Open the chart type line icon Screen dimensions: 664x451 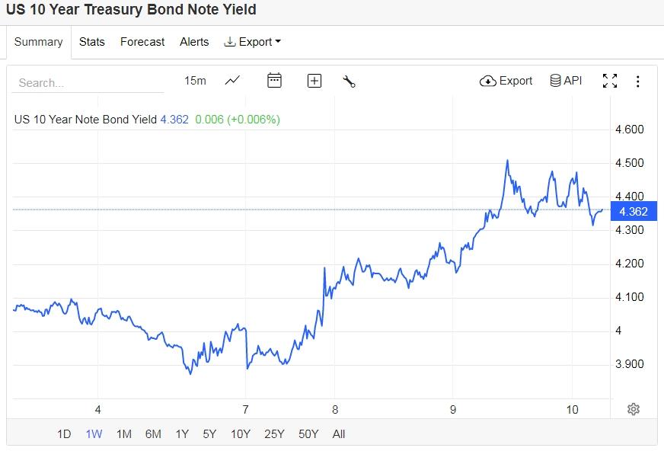(x=232, y=81)
